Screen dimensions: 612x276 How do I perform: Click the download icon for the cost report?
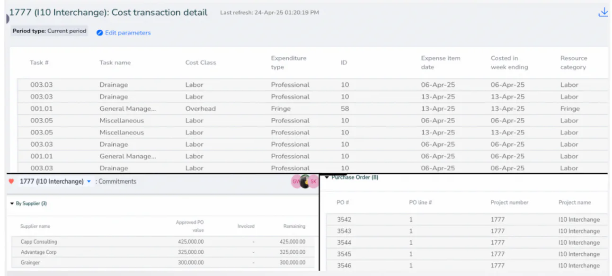point(603,12)
